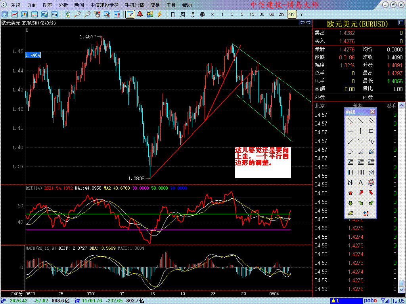This screenshot has height=304, width=406.
Task: Go to next chart with right arrow
Action: coord(308,23)
